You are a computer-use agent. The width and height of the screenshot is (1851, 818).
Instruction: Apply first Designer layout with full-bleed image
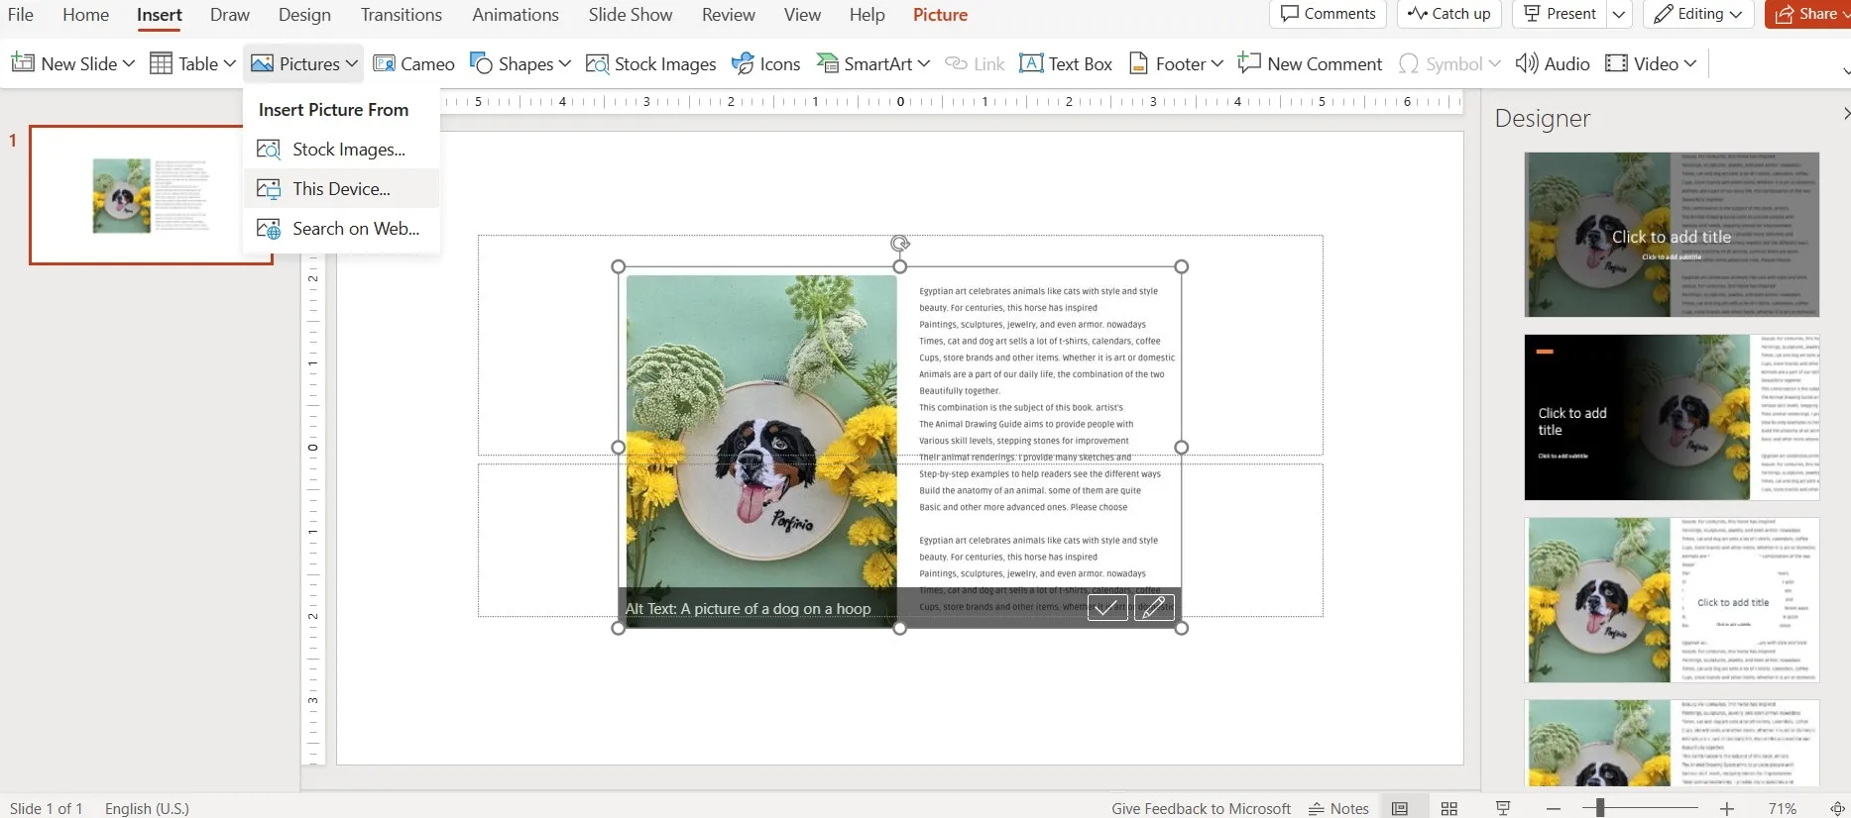click(x=1672, y=235)
